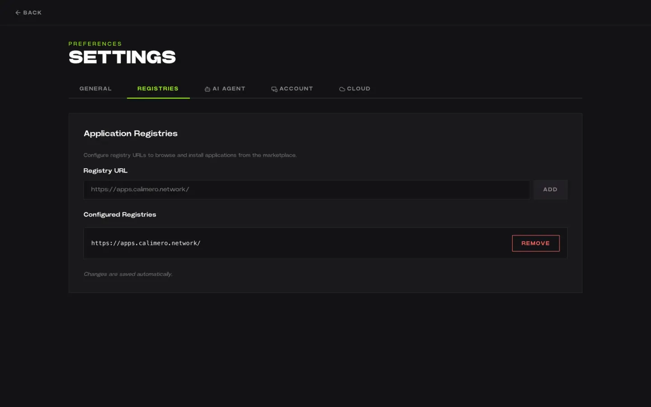651x407 pixels.
Task: Select the Registries tab
Action: tap(158, 89)
